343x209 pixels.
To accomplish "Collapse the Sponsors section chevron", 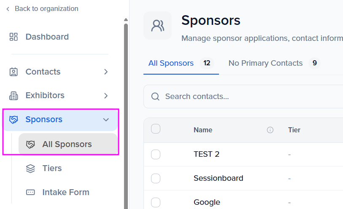I will [106, 120].
